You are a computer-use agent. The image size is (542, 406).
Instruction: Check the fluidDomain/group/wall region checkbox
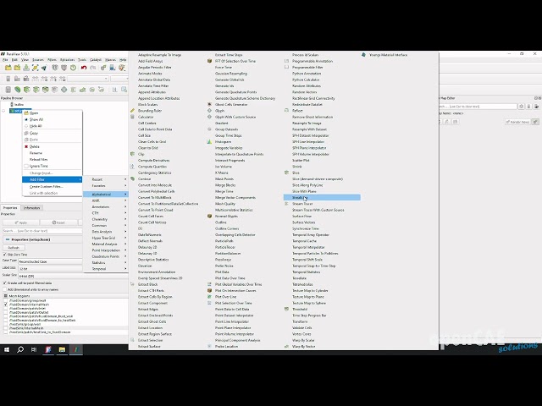point(6,301)
